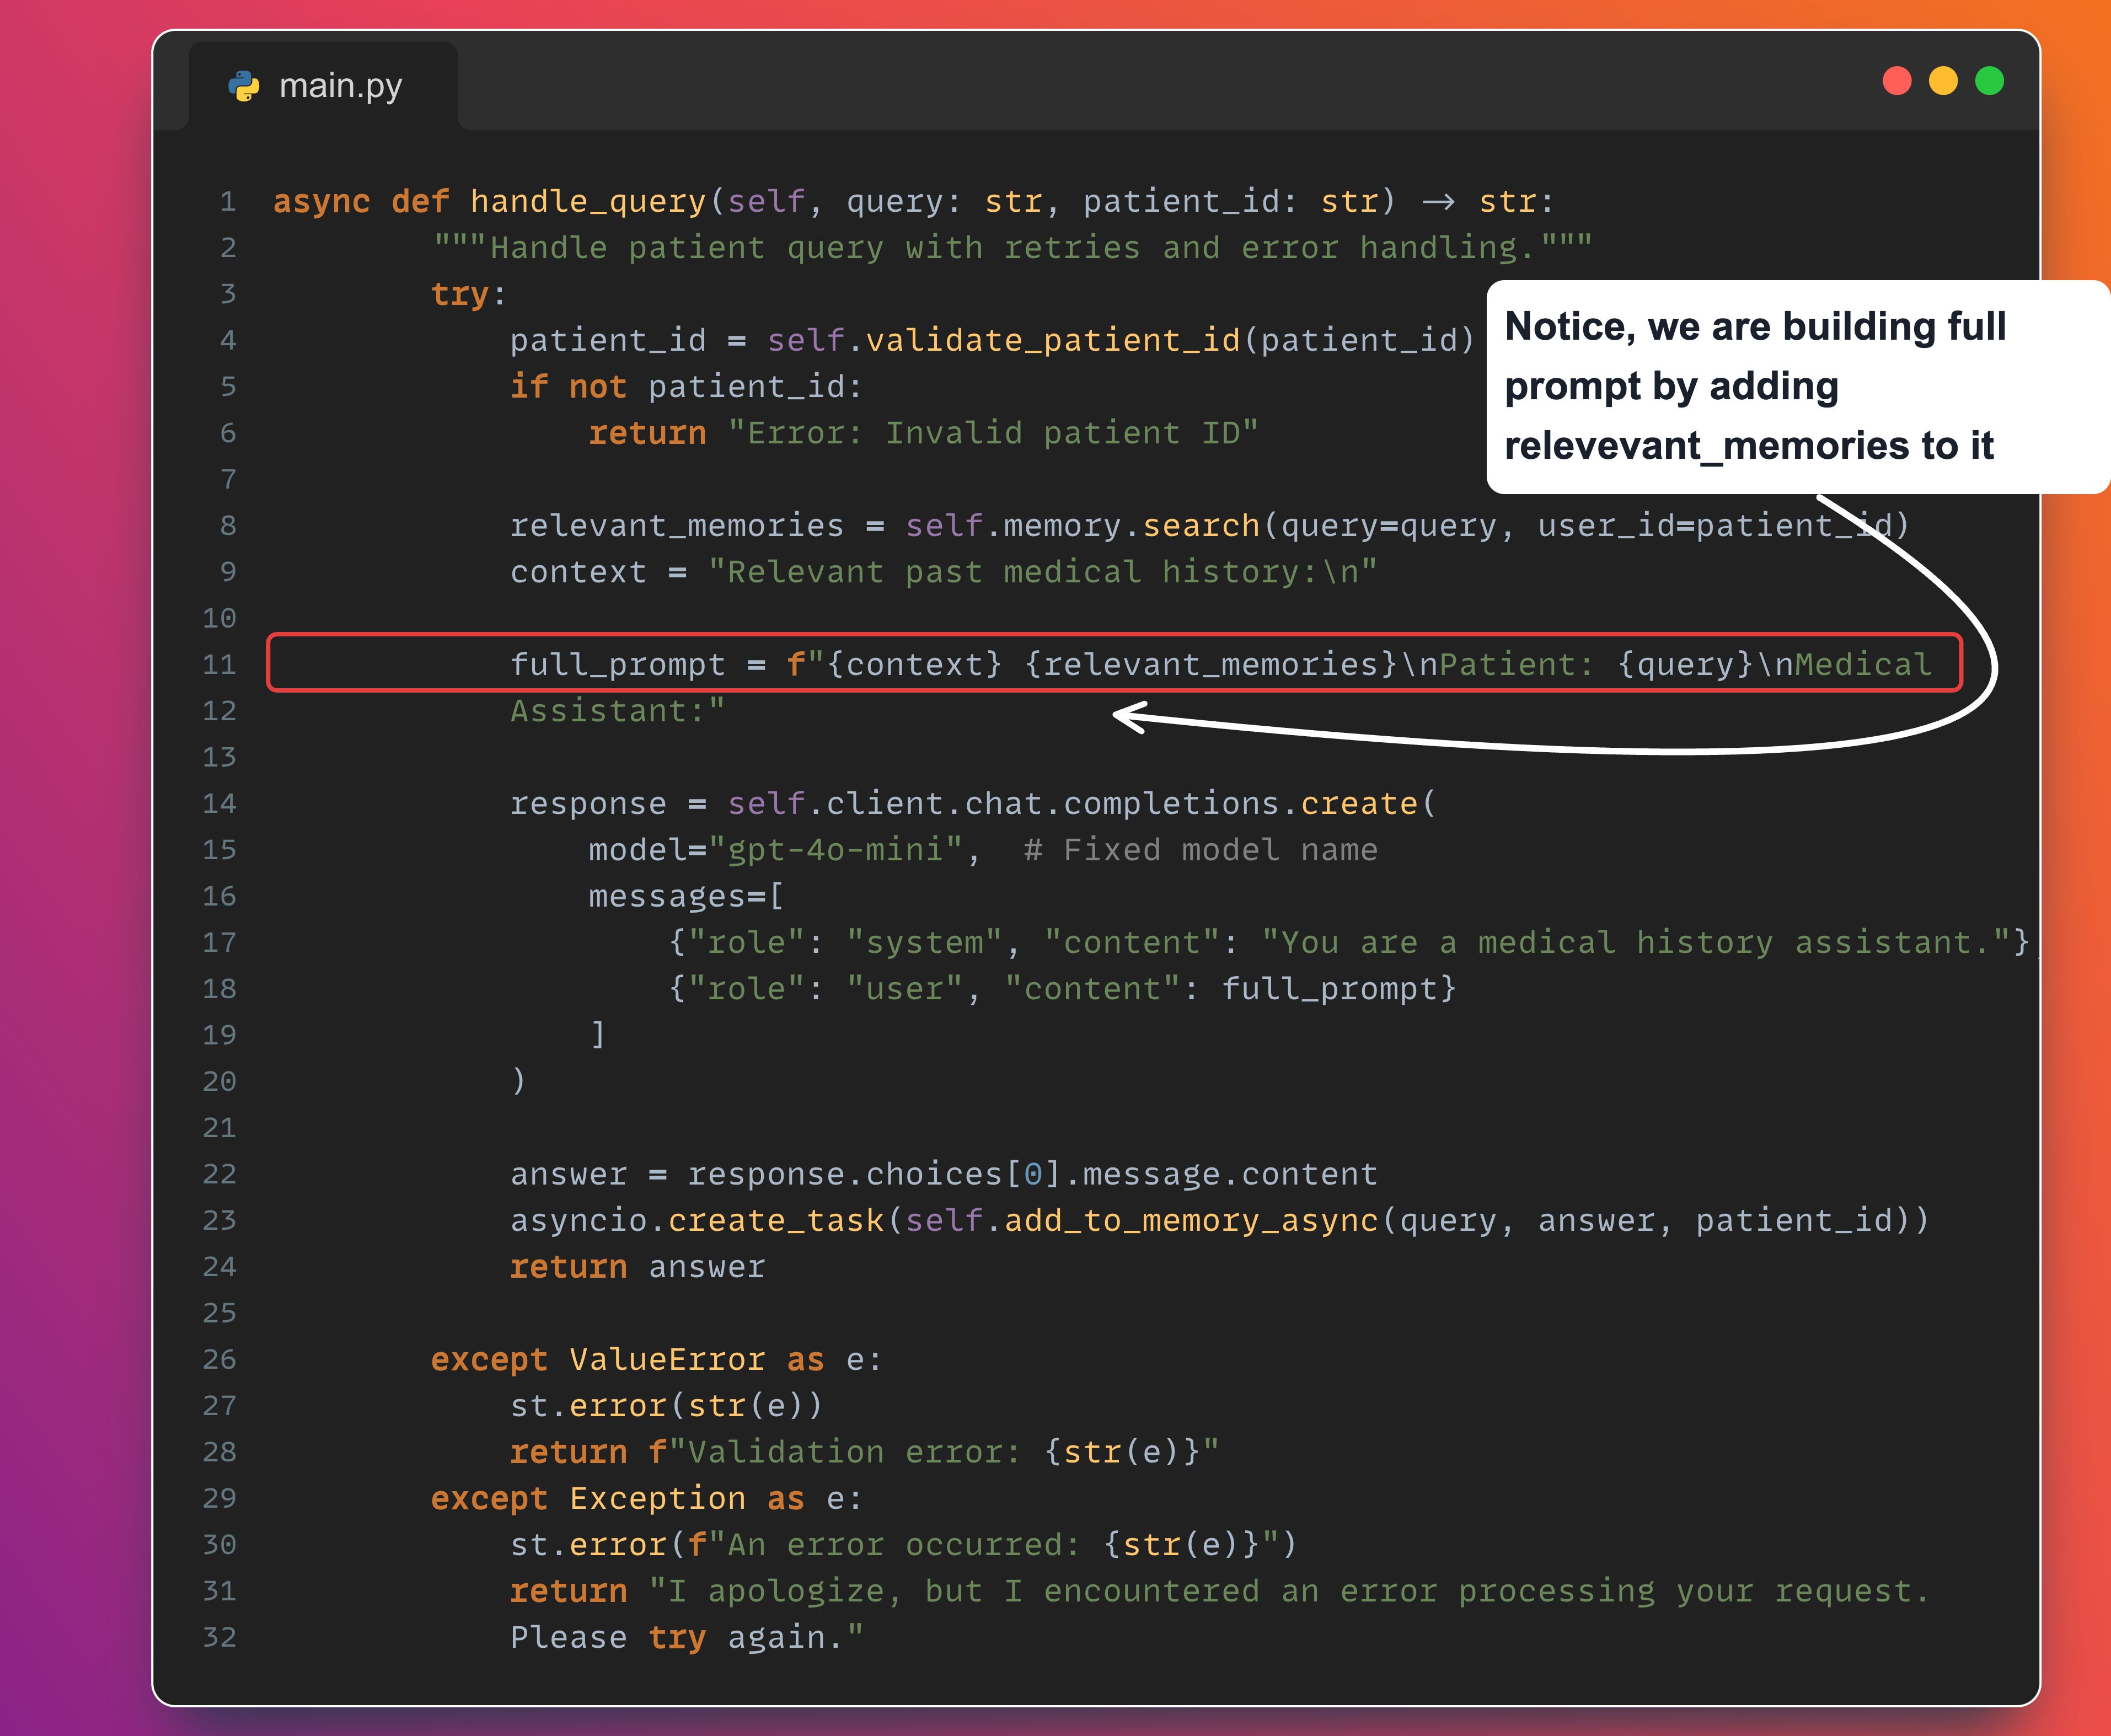The width and height of the screenshot is (2111, 1736).
Task: Click 'self.client.chat.completions.create(' on line 14
Action: point(1082,804)
